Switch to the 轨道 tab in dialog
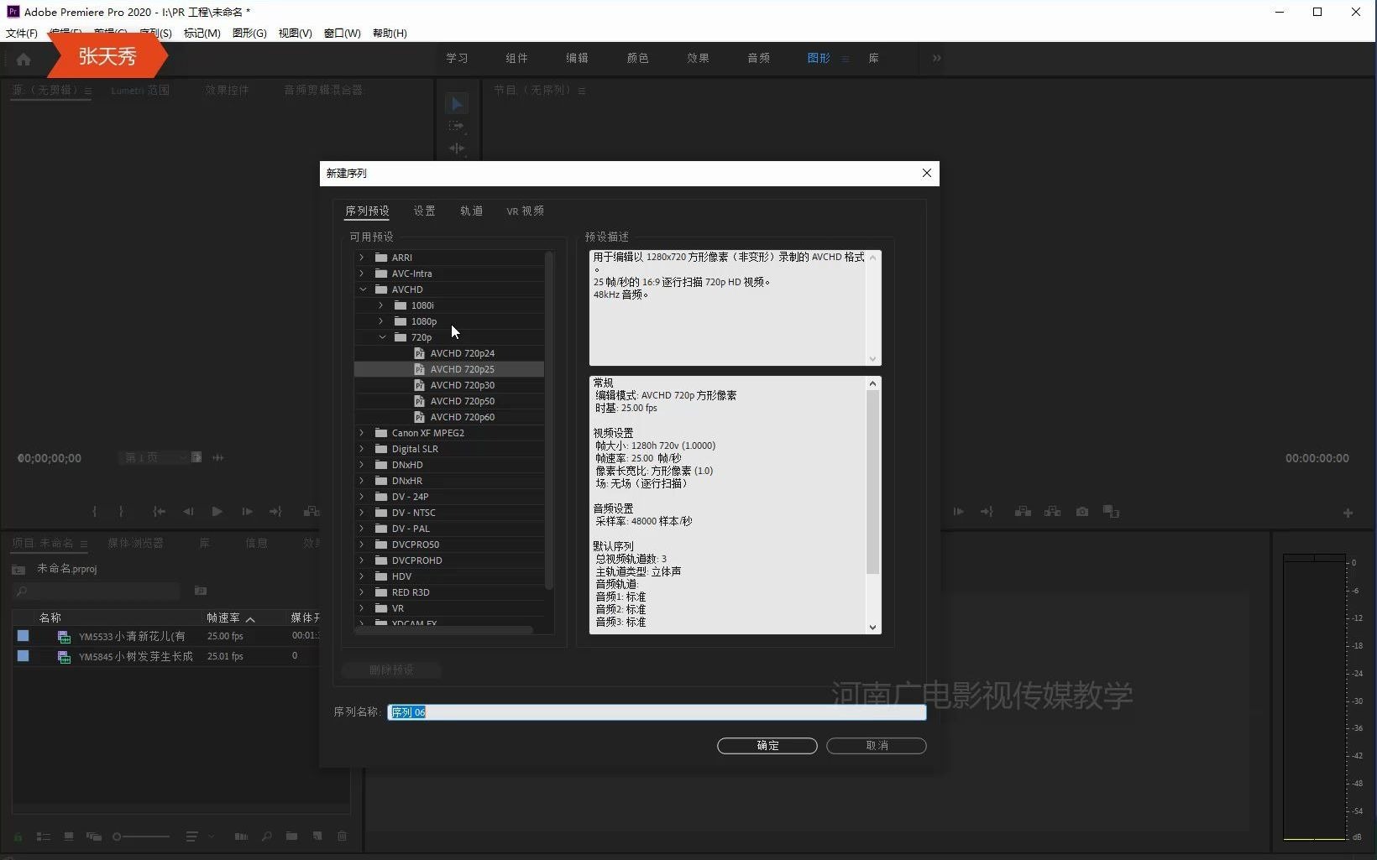The width and height of the screenshot is (1377, 860). tap(471, 211)
